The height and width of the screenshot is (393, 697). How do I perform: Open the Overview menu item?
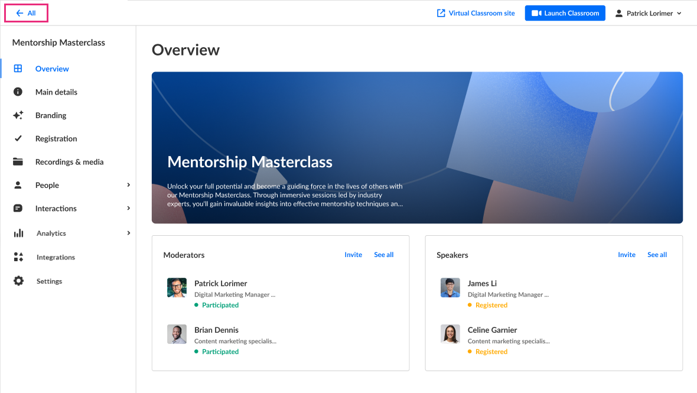[52, 69]
